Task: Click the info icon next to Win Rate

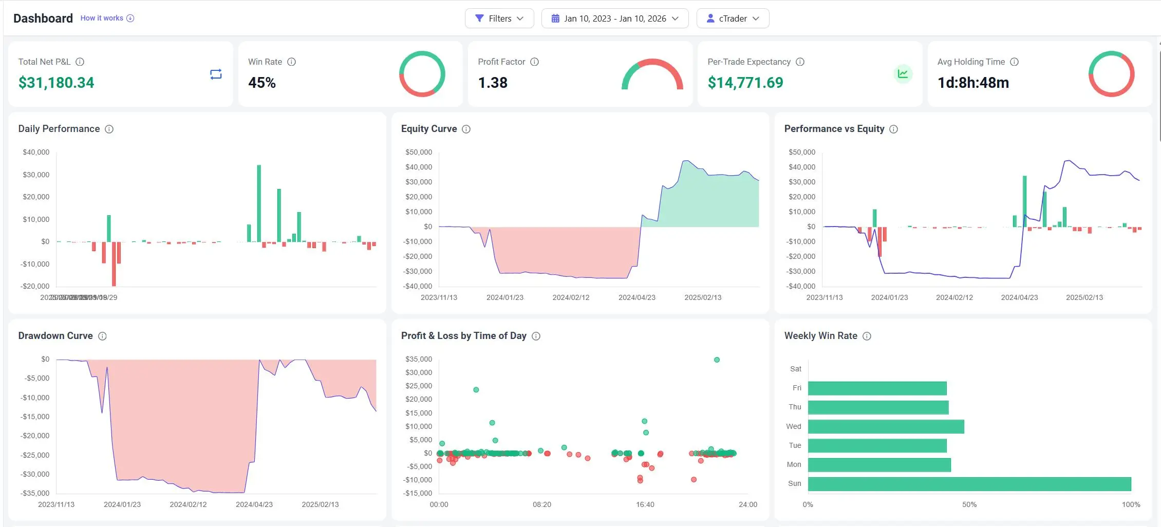Action: click(291, 62)
